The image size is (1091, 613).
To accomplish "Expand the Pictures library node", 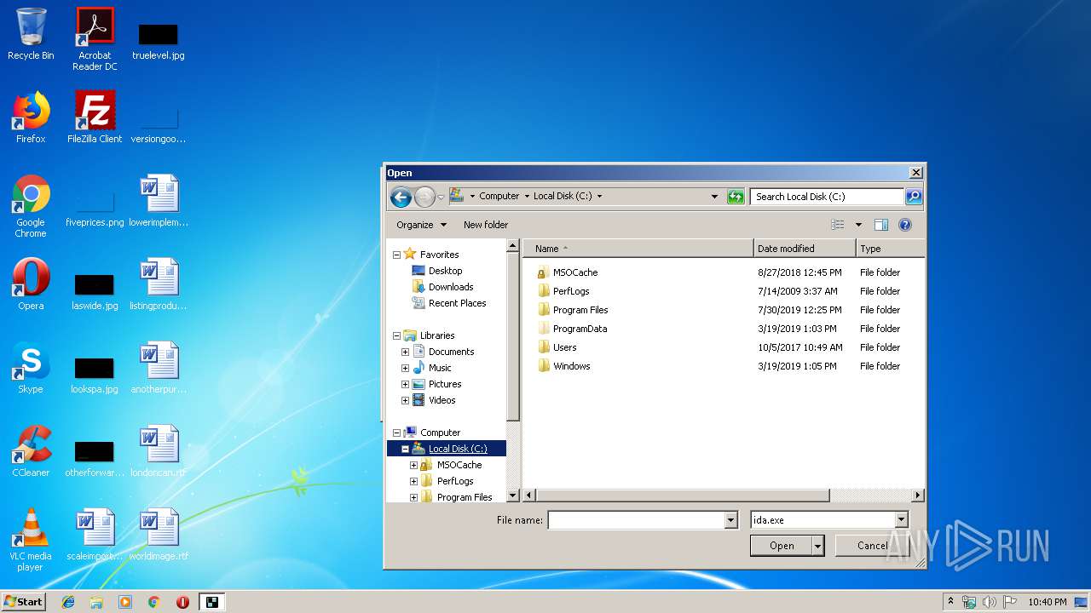I will [405, 384].
